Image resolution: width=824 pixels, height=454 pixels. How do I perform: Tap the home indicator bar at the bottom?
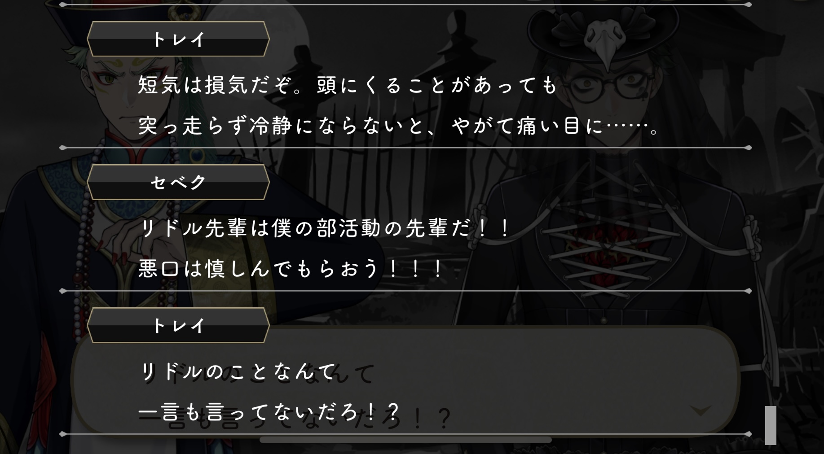tap(405, 440)
